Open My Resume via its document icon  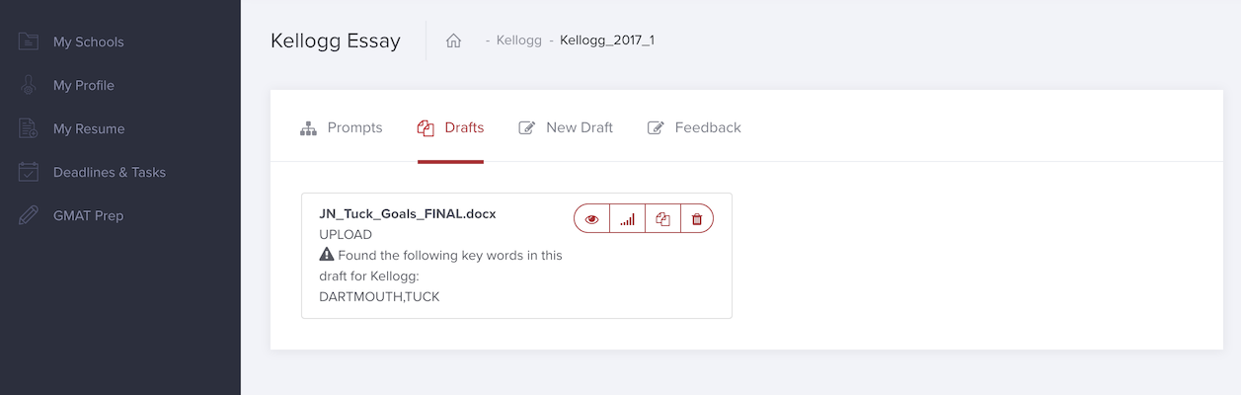29,128
